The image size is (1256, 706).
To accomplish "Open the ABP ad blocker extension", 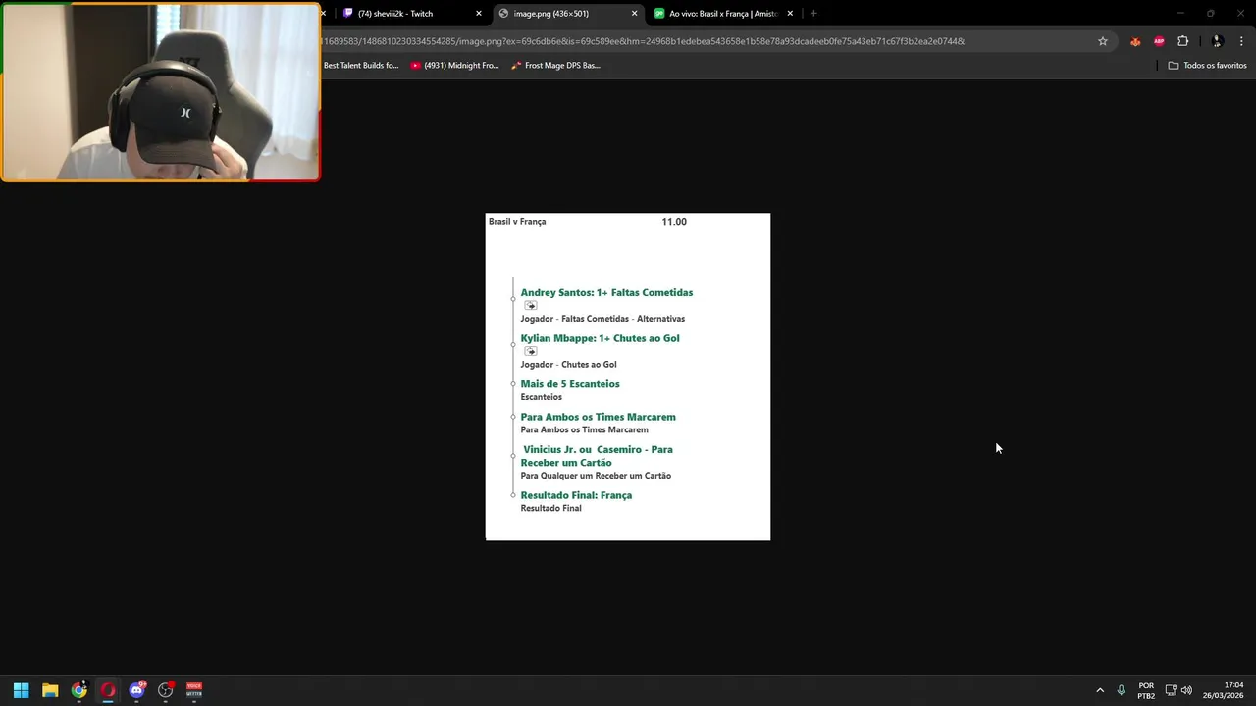I will coord(1159,41).
